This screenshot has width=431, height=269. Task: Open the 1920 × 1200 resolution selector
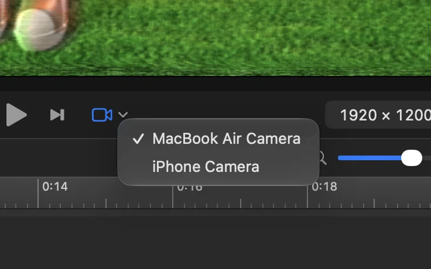coord(378,115)
